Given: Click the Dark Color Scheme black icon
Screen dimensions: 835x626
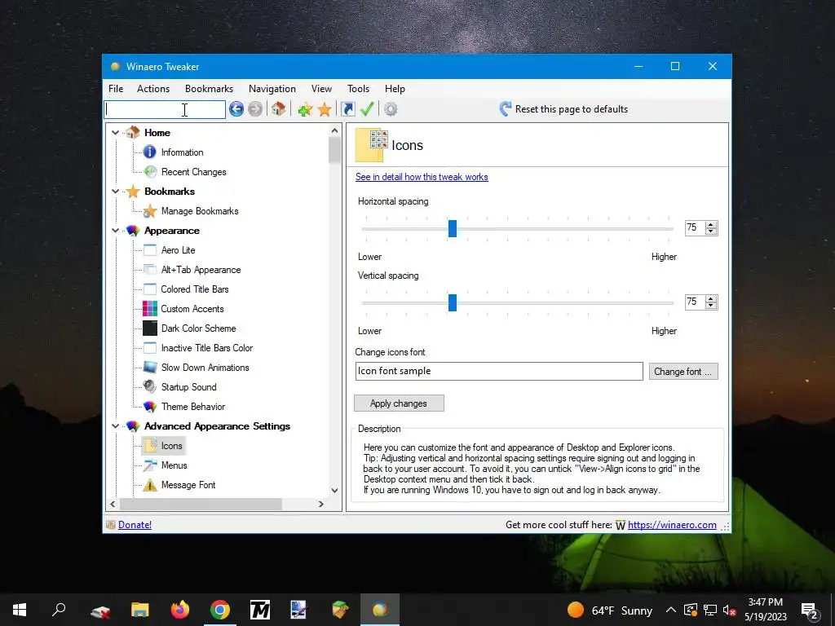Looking at the screenshot, I should click(150, 328).
